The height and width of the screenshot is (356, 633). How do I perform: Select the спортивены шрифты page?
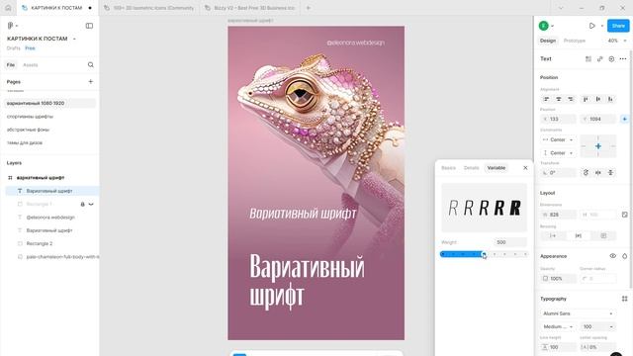pyautogui.click(x=30, y=117)
